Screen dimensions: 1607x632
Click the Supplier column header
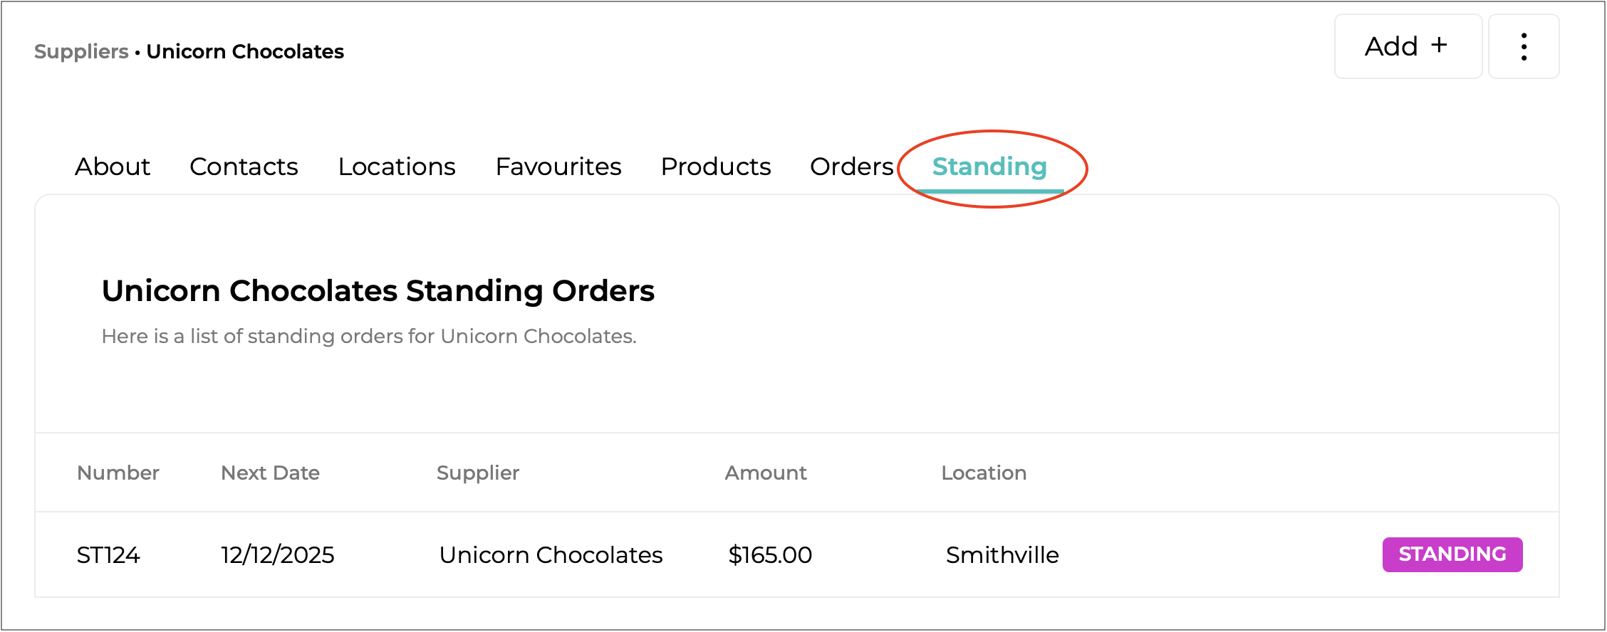click(x=478, y=473)
